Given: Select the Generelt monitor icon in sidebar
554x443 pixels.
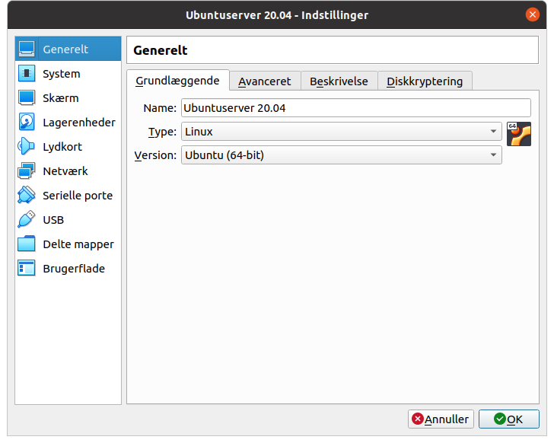Looking at the screenshot, I should 27,49.
